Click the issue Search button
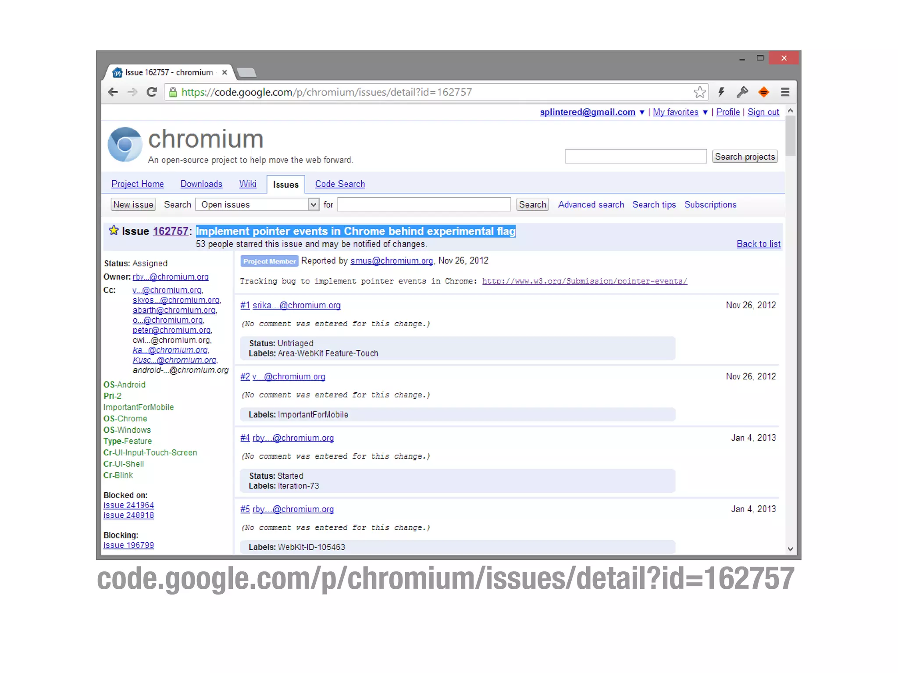Screen dimensions: 898x673 point(532,205)
